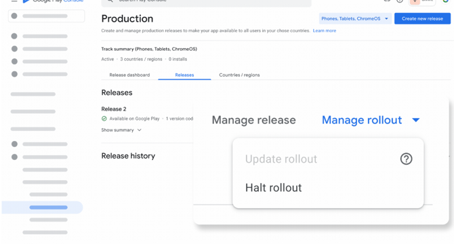Viewport: 454px width, 244px height.
Task: Select the Releases tab
Action: coord(184,75)
